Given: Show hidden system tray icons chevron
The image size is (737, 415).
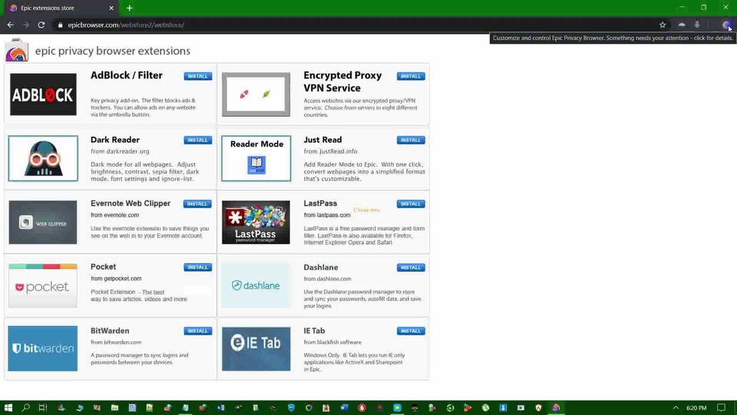Looking at the screenshot, I should [x=675, y=408].
